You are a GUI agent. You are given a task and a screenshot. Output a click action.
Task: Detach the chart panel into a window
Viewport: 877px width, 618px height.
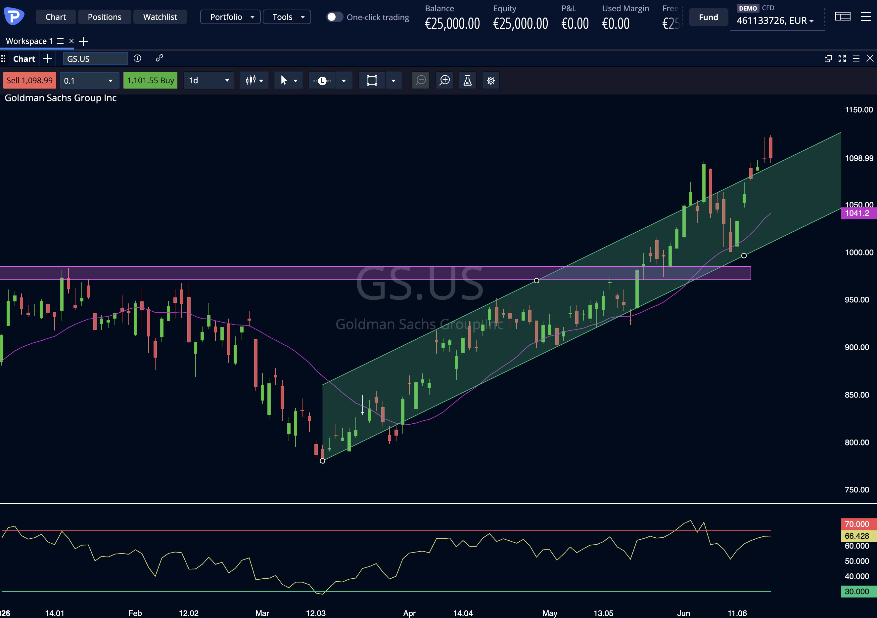(828, 59)
